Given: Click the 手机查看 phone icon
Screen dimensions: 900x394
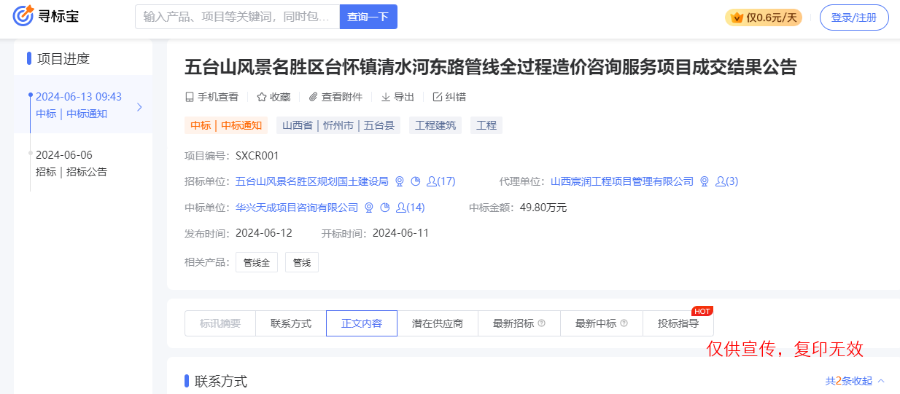Looking at the screenshot, I should [190, 97].
